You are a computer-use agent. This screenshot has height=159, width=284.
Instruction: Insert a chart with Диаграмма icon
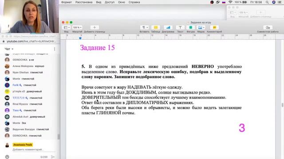168,27
